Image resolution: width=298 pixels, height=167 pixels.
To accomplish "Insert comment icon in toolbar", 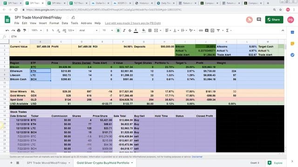I will click(x=207, y=31).
